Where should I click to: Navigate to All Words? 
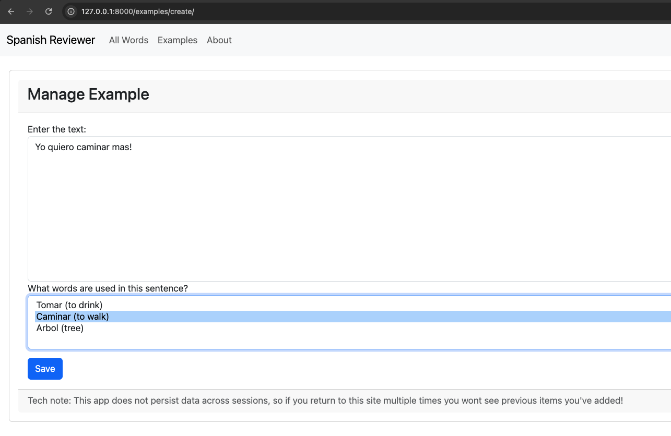pyautogui.click(x=128, y=40)
